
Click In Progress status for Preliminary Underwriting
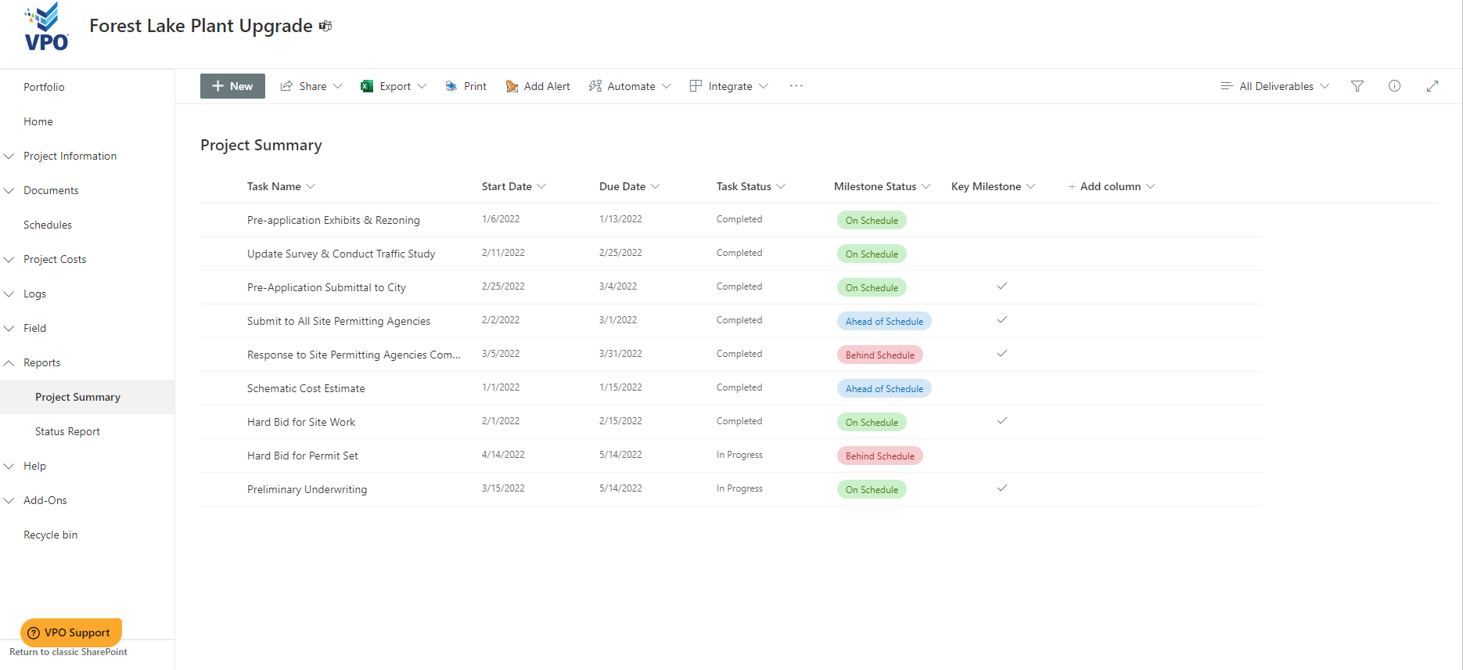click(x=739, y=488)
